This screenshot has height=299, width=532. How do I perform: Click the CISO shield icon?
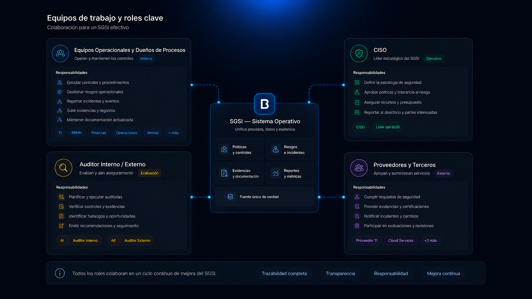click(359, 53)
